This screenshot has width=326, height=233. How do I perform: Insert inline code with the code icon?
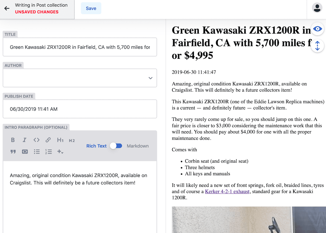pos(36,140)
